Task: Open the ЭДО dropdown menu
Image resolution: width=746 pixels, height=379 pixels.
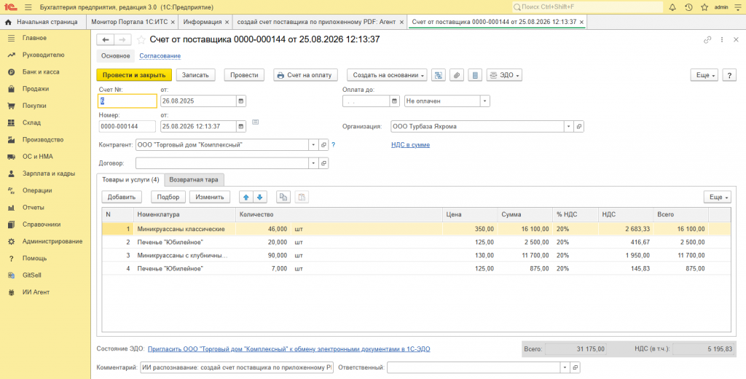Action: click(x=504, y=75)
